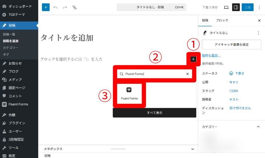Image resolution: width=265 pixels, height=158 pixels.
Task: Open ダッシュボード in the admin menu
Action: point(19,6)
